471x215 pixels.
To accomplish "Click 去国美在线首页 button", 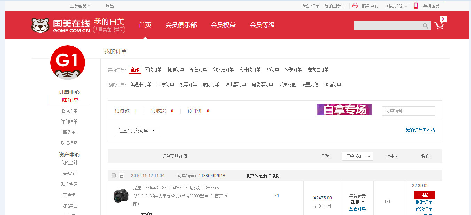I will (109, 30).
